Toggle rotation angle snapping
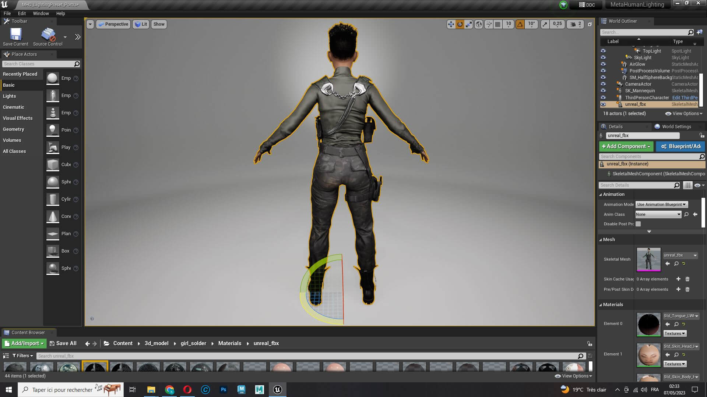The image size is (707, 397). pos(520,24)
